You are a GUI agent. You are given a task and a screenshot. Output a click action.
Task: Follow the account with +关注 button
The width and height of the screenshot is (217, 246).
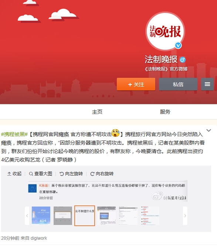(136, 84)
